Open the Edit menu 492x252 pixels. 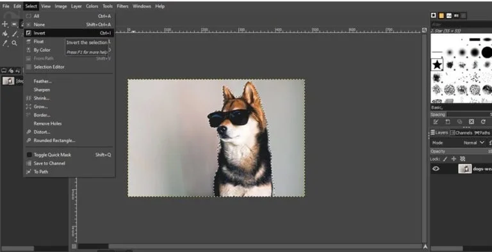17,6
